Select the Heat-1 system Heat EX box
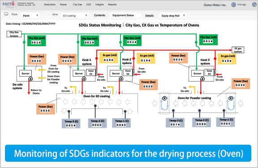 [91, 73]
